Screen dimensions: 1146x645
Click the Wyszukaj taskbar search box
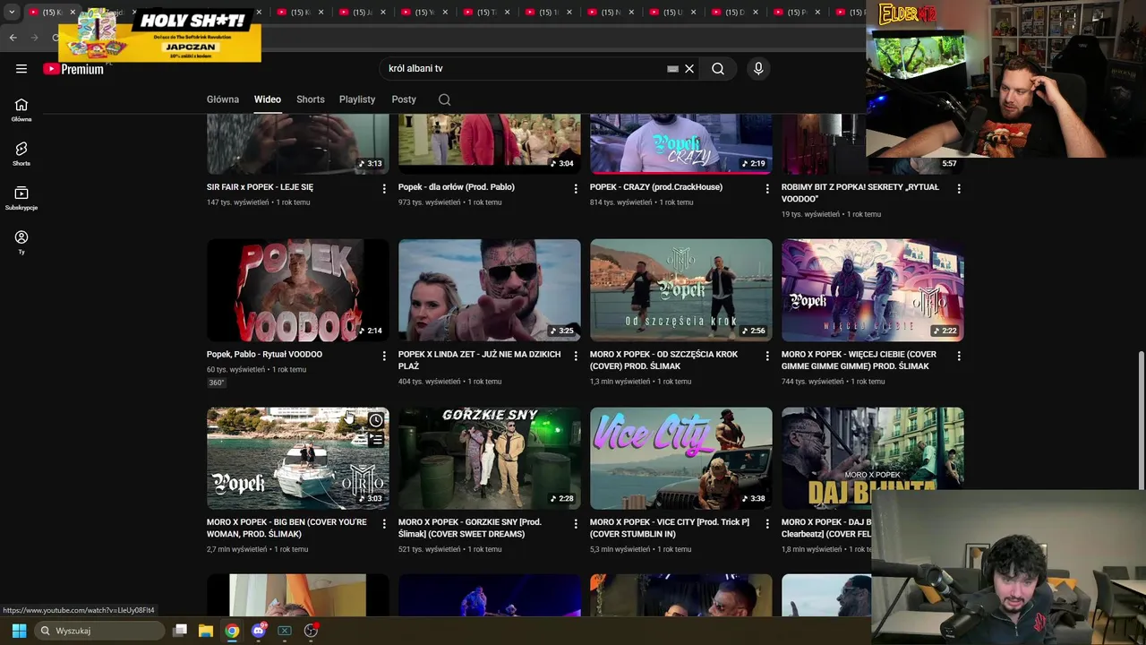[x=100, y=631]
